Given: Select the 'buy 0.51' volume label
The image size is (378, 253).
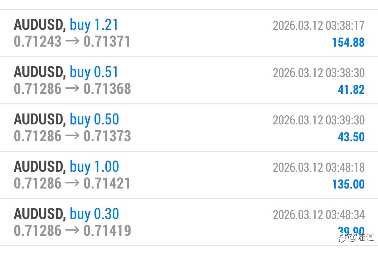Looking at the screenshot, I should pyautogui.click(x=94, y=72).
